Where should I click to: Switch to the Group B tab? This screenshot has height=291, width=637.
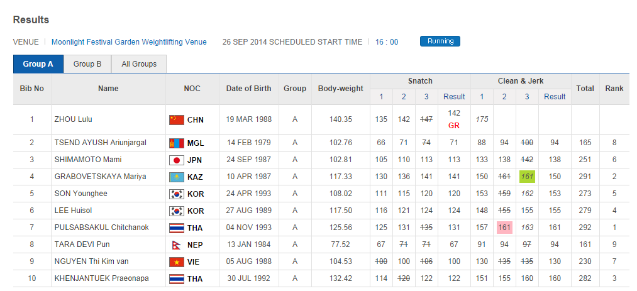pyautogui.click(x=87, y=64)
